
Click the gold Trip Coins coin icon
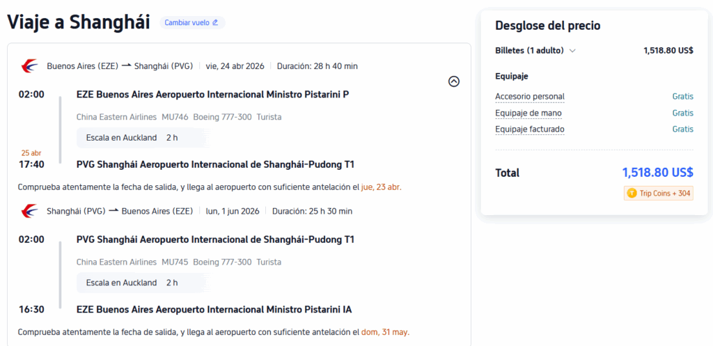click(632, 194)
